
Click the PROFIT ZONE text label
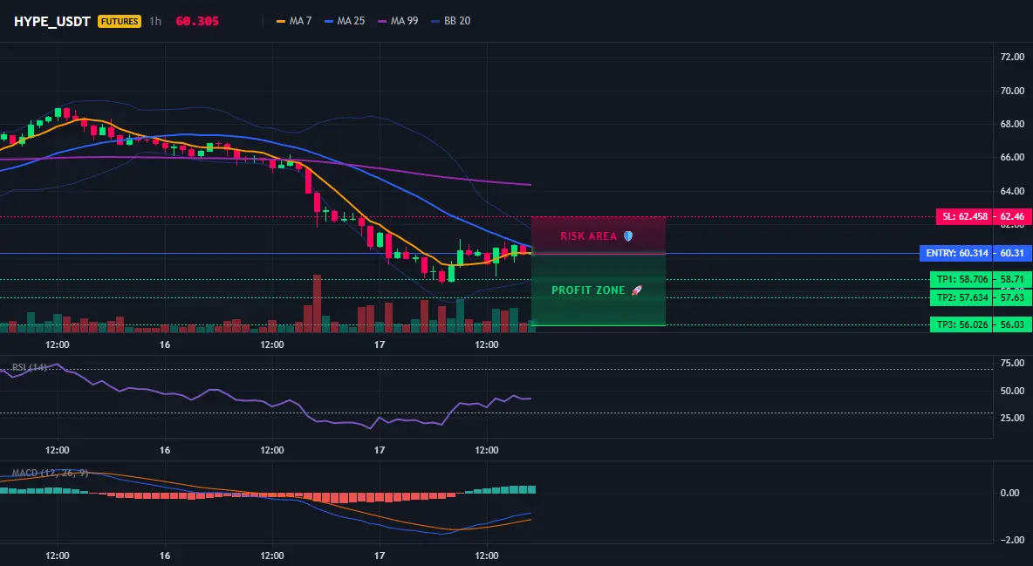588,290
